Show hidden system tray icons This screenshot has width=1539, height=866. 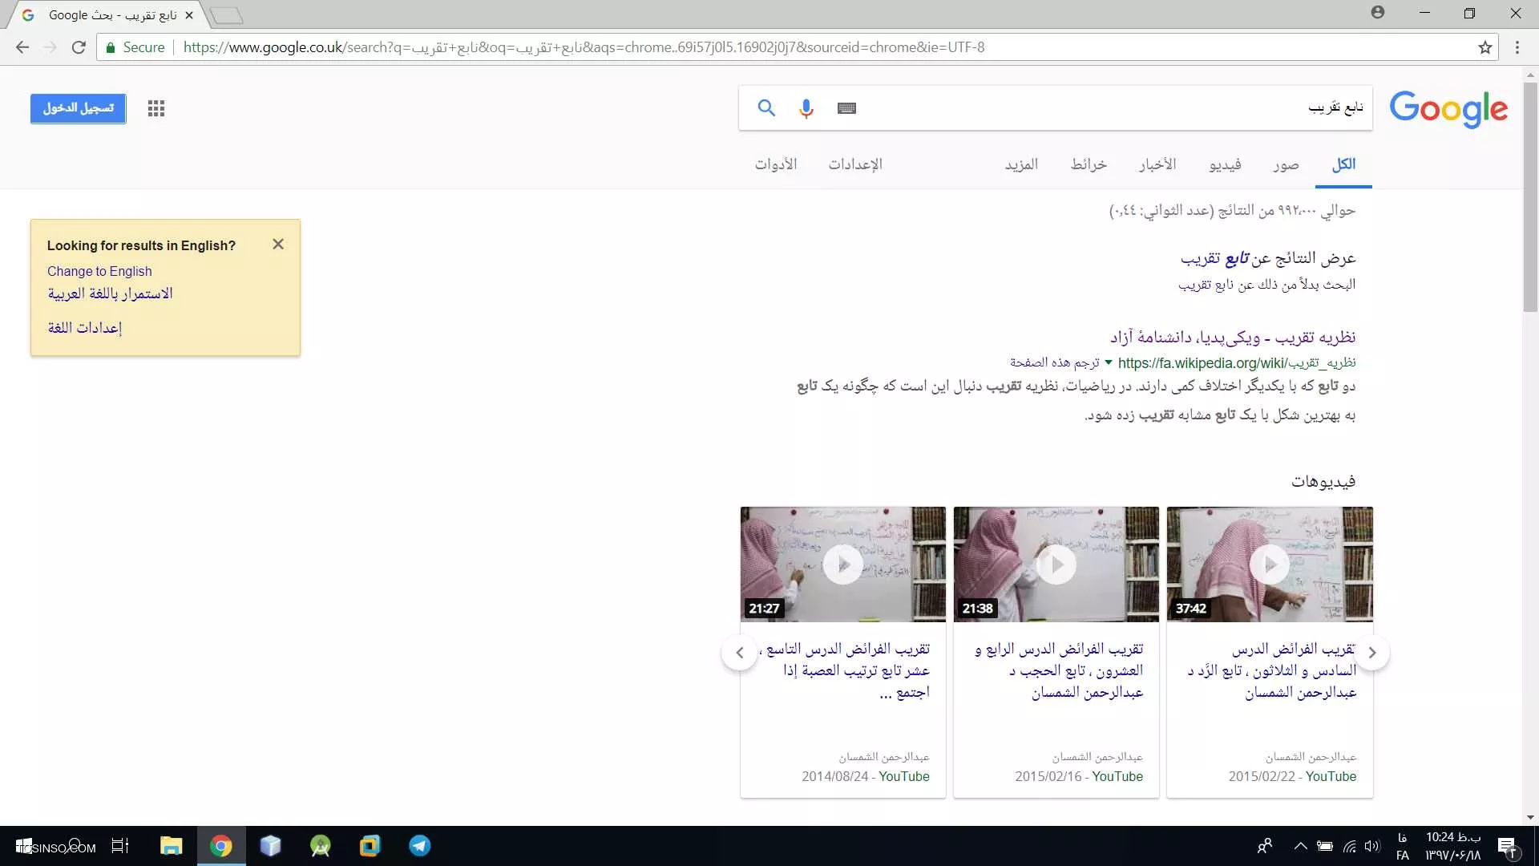pyautogui.click(x=1300, y=846)
